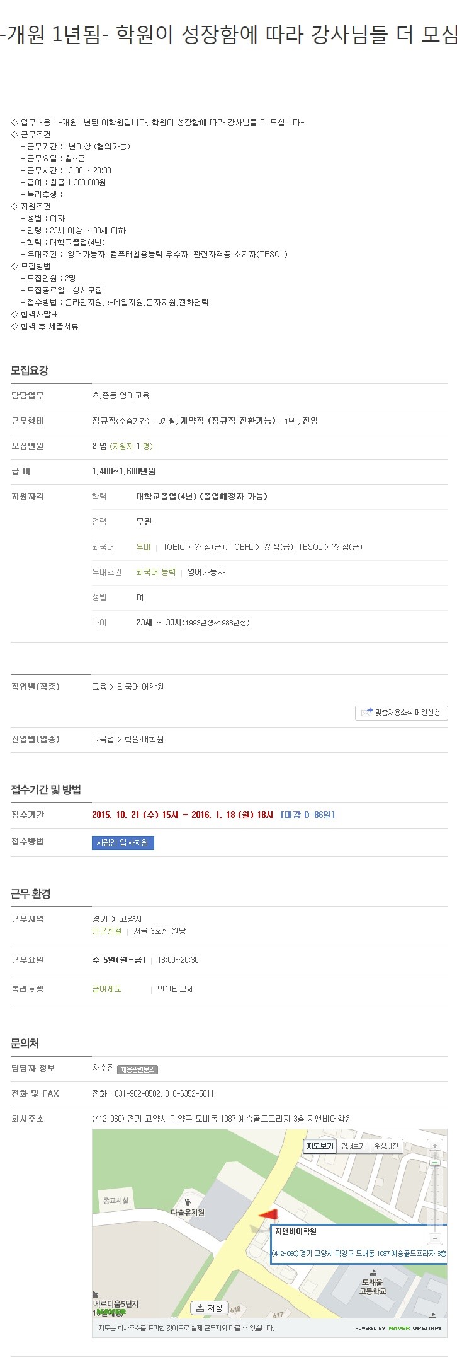Screen dimensions: 457x1367
Task: Switch map to 지도보기 view
Action: coord(319,1146)
